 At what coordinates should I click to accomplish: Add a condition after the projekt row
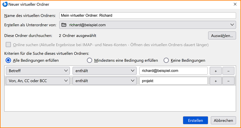point(216,81)
